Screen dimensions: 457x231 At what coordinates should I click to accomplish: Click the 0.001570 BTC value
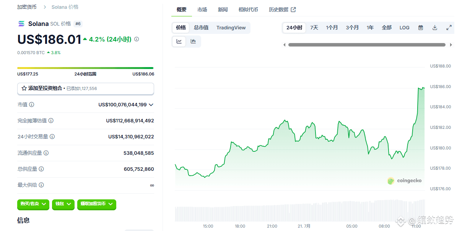(x=31, y=53)
